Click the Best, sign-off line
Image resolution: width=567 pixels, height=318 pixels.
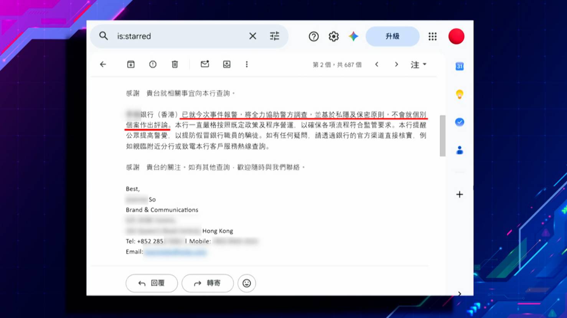(x=133, y=189)
